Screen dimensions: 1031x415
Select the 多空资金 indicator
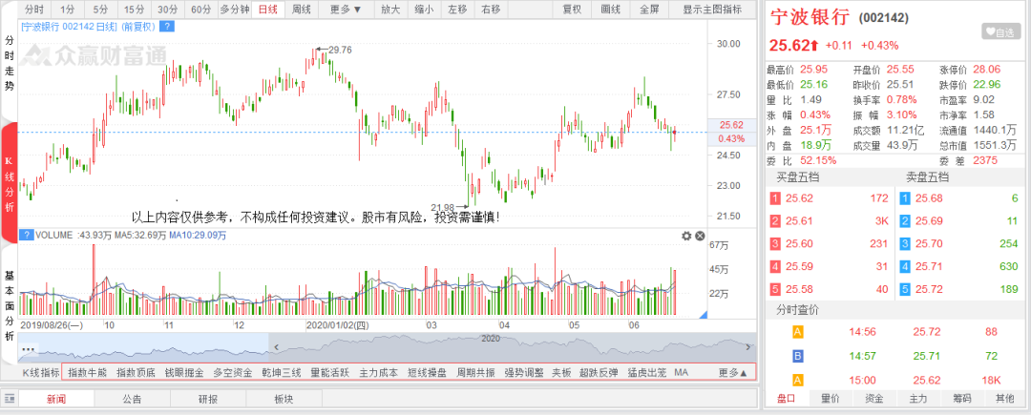233,373
